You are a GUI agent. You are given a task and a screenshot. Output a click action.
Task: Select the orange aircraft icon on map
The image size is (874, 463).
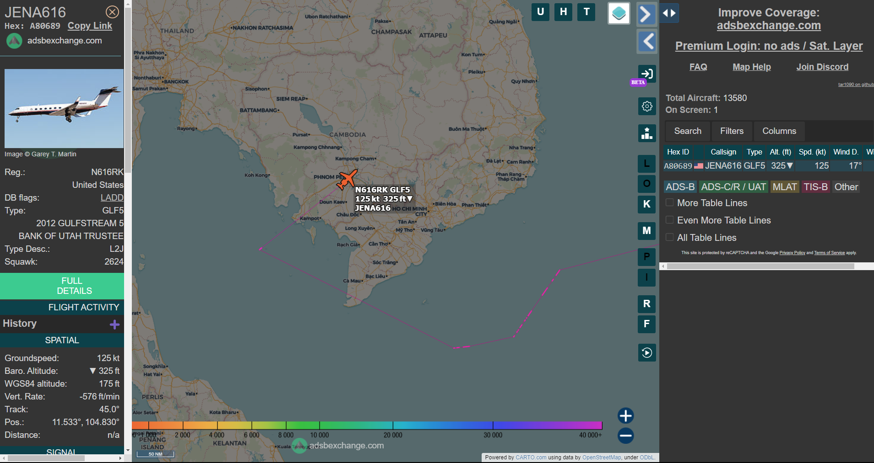(347, 180)
